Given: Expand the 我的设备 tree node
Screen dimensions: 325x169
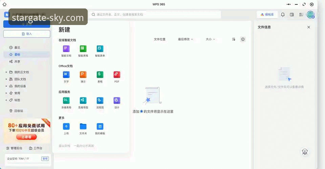Looking at the screenshot, I should [x=6, y=86].
